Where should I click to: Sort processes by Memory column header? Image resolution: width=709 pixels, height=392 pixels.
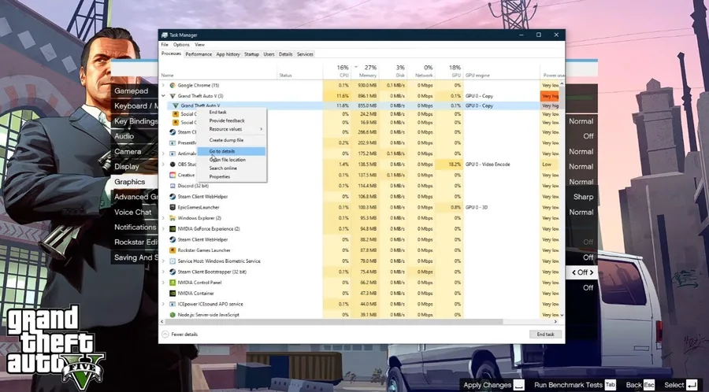click(365, 71)
